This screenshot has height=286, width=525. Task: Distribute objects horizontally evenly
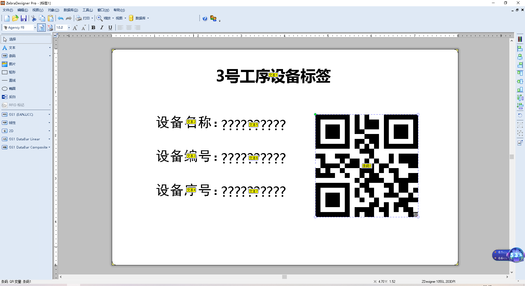click(x=520, y=98)
